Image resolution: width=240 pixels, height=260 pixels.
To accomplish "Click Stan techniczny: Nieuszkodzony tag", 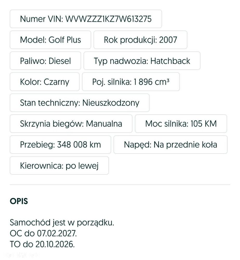I will tap(80, 103).
